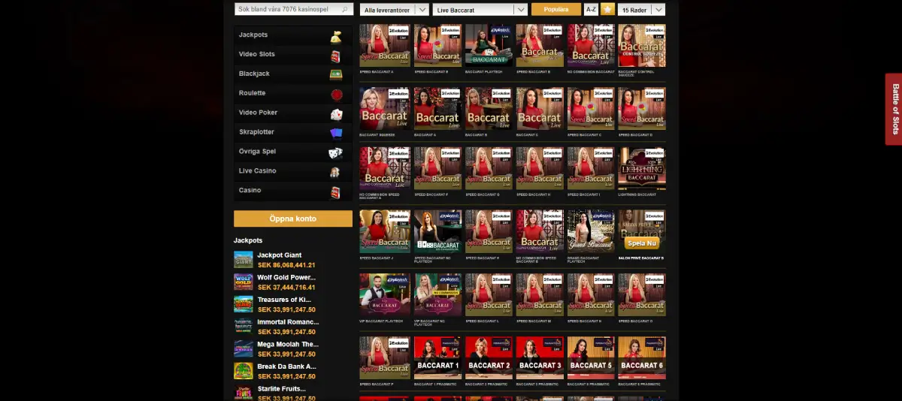The width and height of the screenshot is (902, 401).
Task: Open the Speed Baccarat L thumbnail
Action: (489, 295)
